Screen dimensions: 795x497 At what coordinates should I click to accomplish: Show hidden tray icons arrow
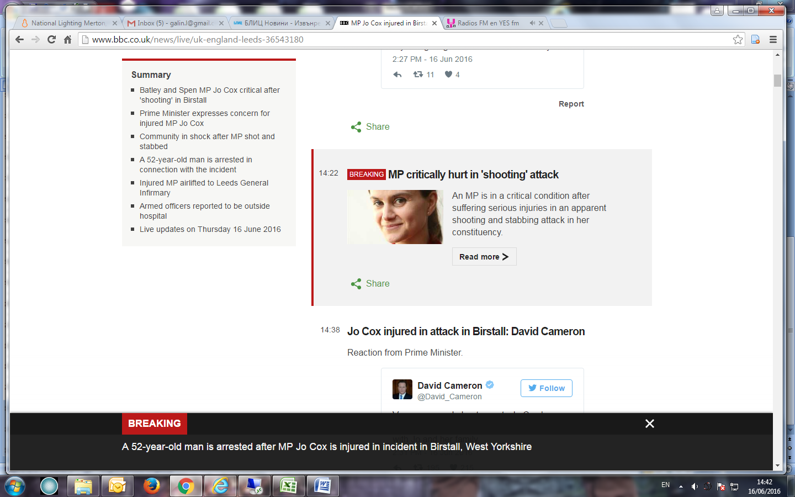[681, 487]
